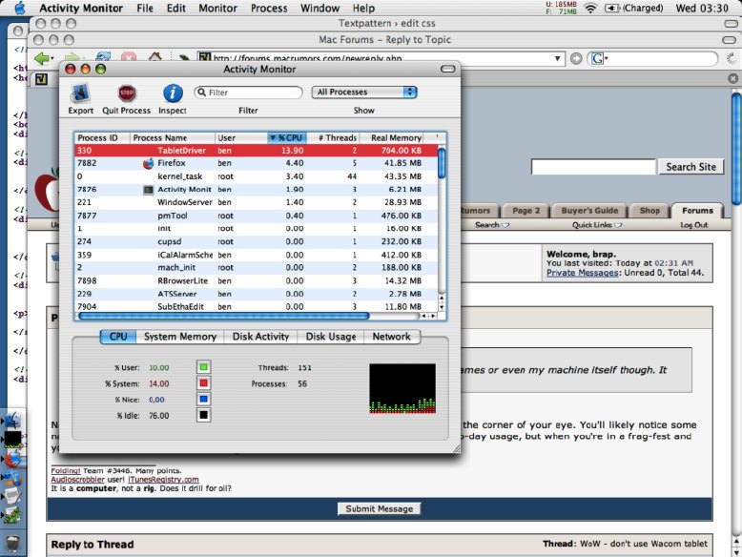Open the Buyer's Guide site tab
742x557 pixels.
(x=589, y=211)
